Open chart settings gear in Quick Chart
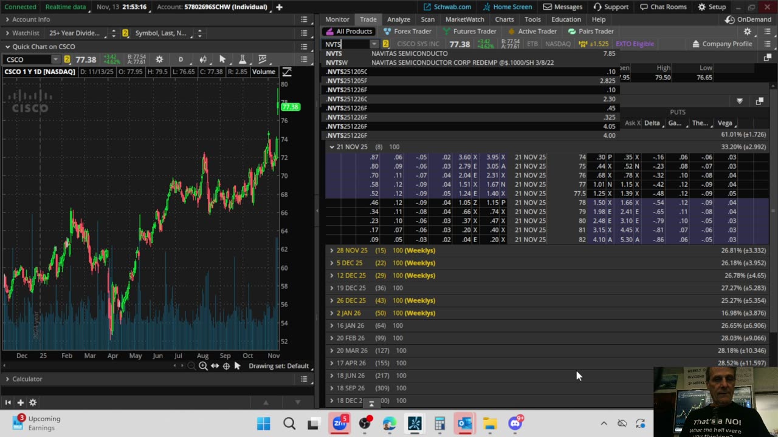The image size is (778, 437). [159, 59]
